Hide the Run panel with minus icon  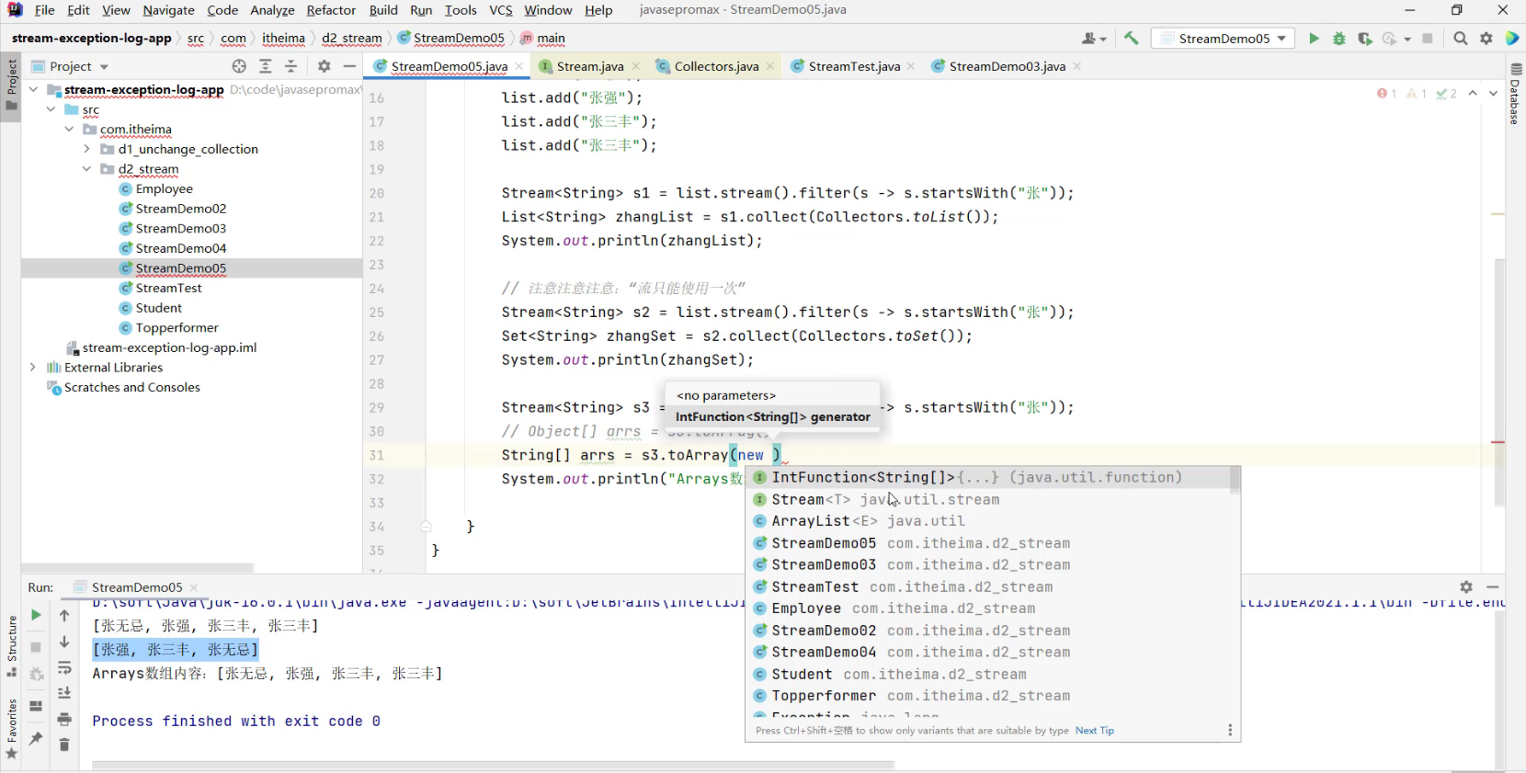point(1493,586)
